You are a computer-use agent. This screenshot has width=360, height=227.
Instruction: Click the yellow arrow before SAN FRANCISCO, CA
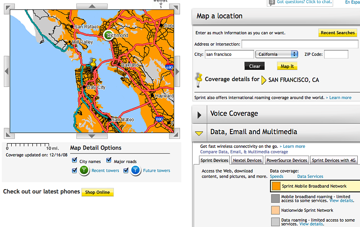[x=264, y=80]
